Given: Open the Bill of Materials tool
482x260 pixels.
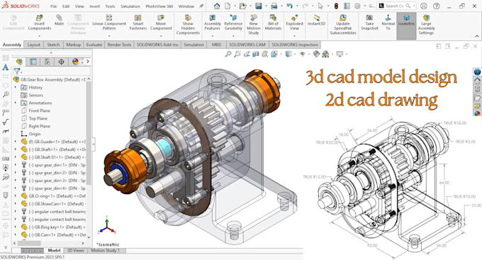Looking at the screenshot, I should 273,23.
